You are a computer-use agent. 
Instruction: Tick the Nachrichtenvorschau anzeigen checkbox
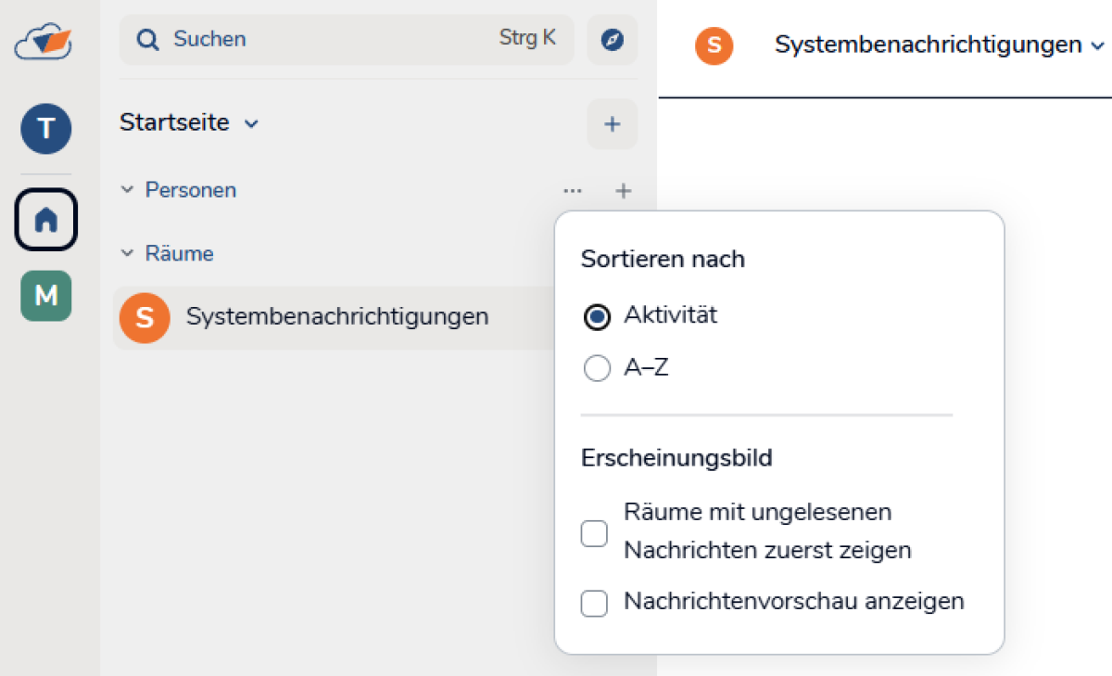pos(594,604)
